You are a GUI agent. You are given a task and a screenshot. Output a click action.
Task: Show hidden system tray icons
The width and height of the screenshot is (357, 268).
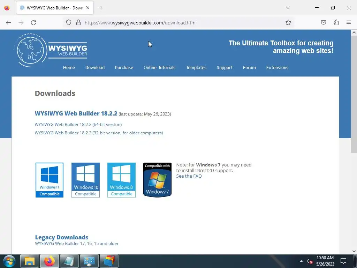point(302,261)
